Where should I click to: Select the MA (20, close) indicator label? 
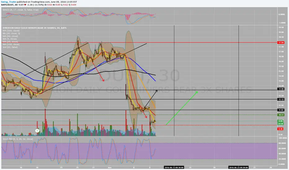point(10,42)
